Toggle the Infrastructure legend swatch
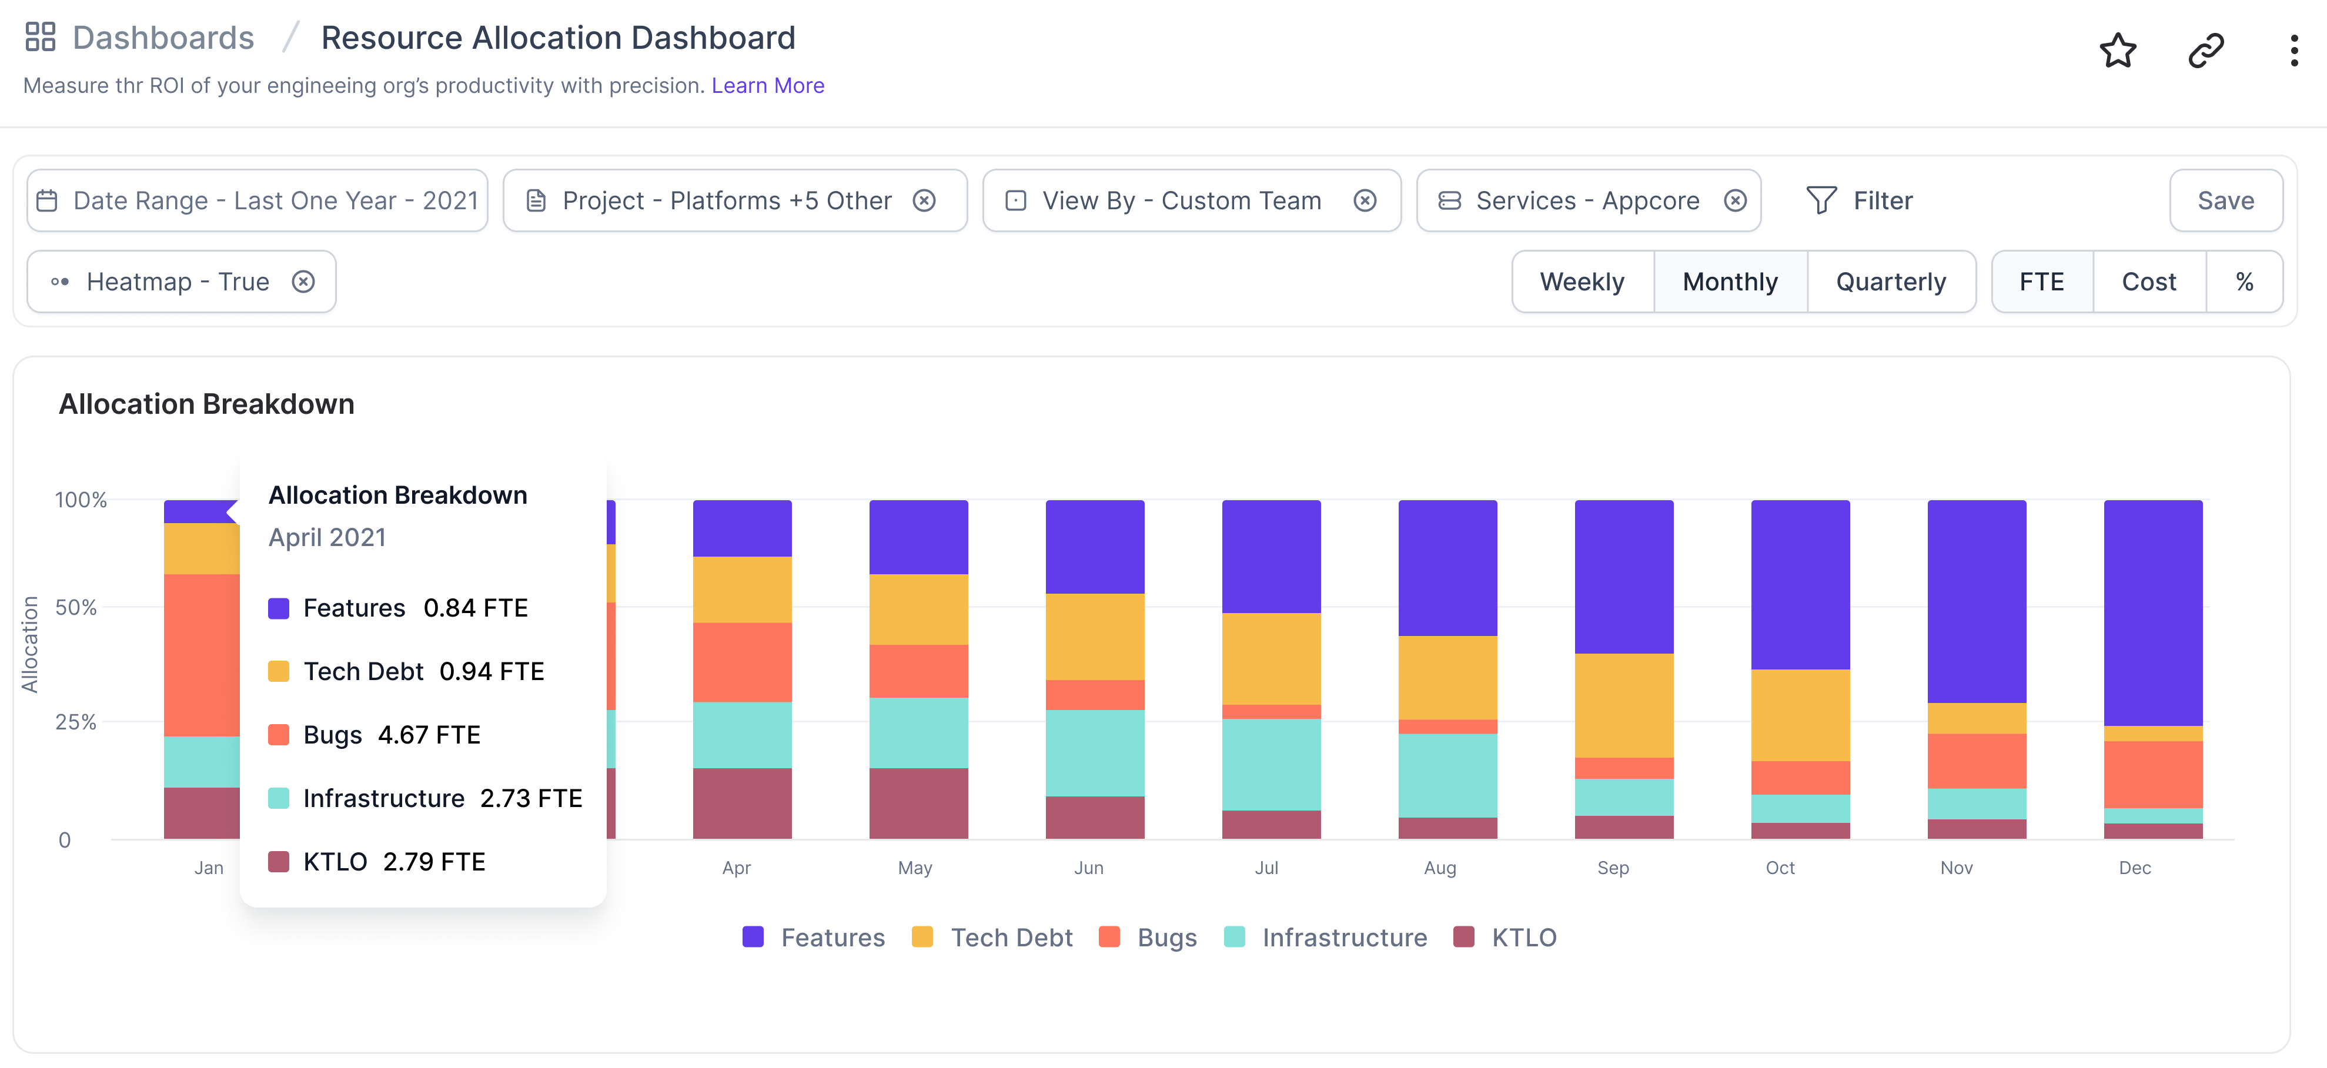Viewport: 2327px width, 1068px height. click(x=1234, y=937)
